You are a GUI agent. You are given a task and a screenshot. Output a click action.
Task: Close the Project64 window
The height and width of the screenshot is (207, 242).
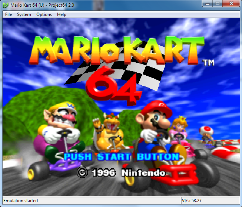(x=231, y=4)
